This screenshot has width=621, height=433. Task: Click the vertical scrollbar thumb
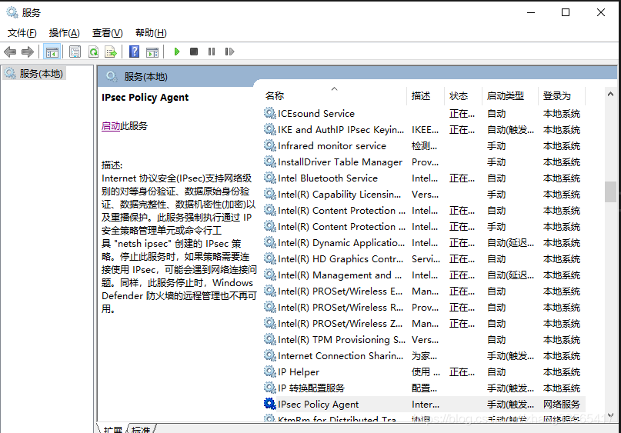pyautogui.click(x=610, y=192)
